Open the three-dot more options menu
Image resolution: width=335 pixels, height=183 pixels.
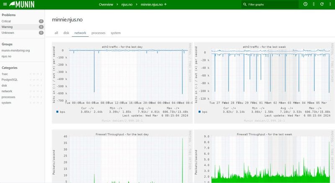click(330, 4)
